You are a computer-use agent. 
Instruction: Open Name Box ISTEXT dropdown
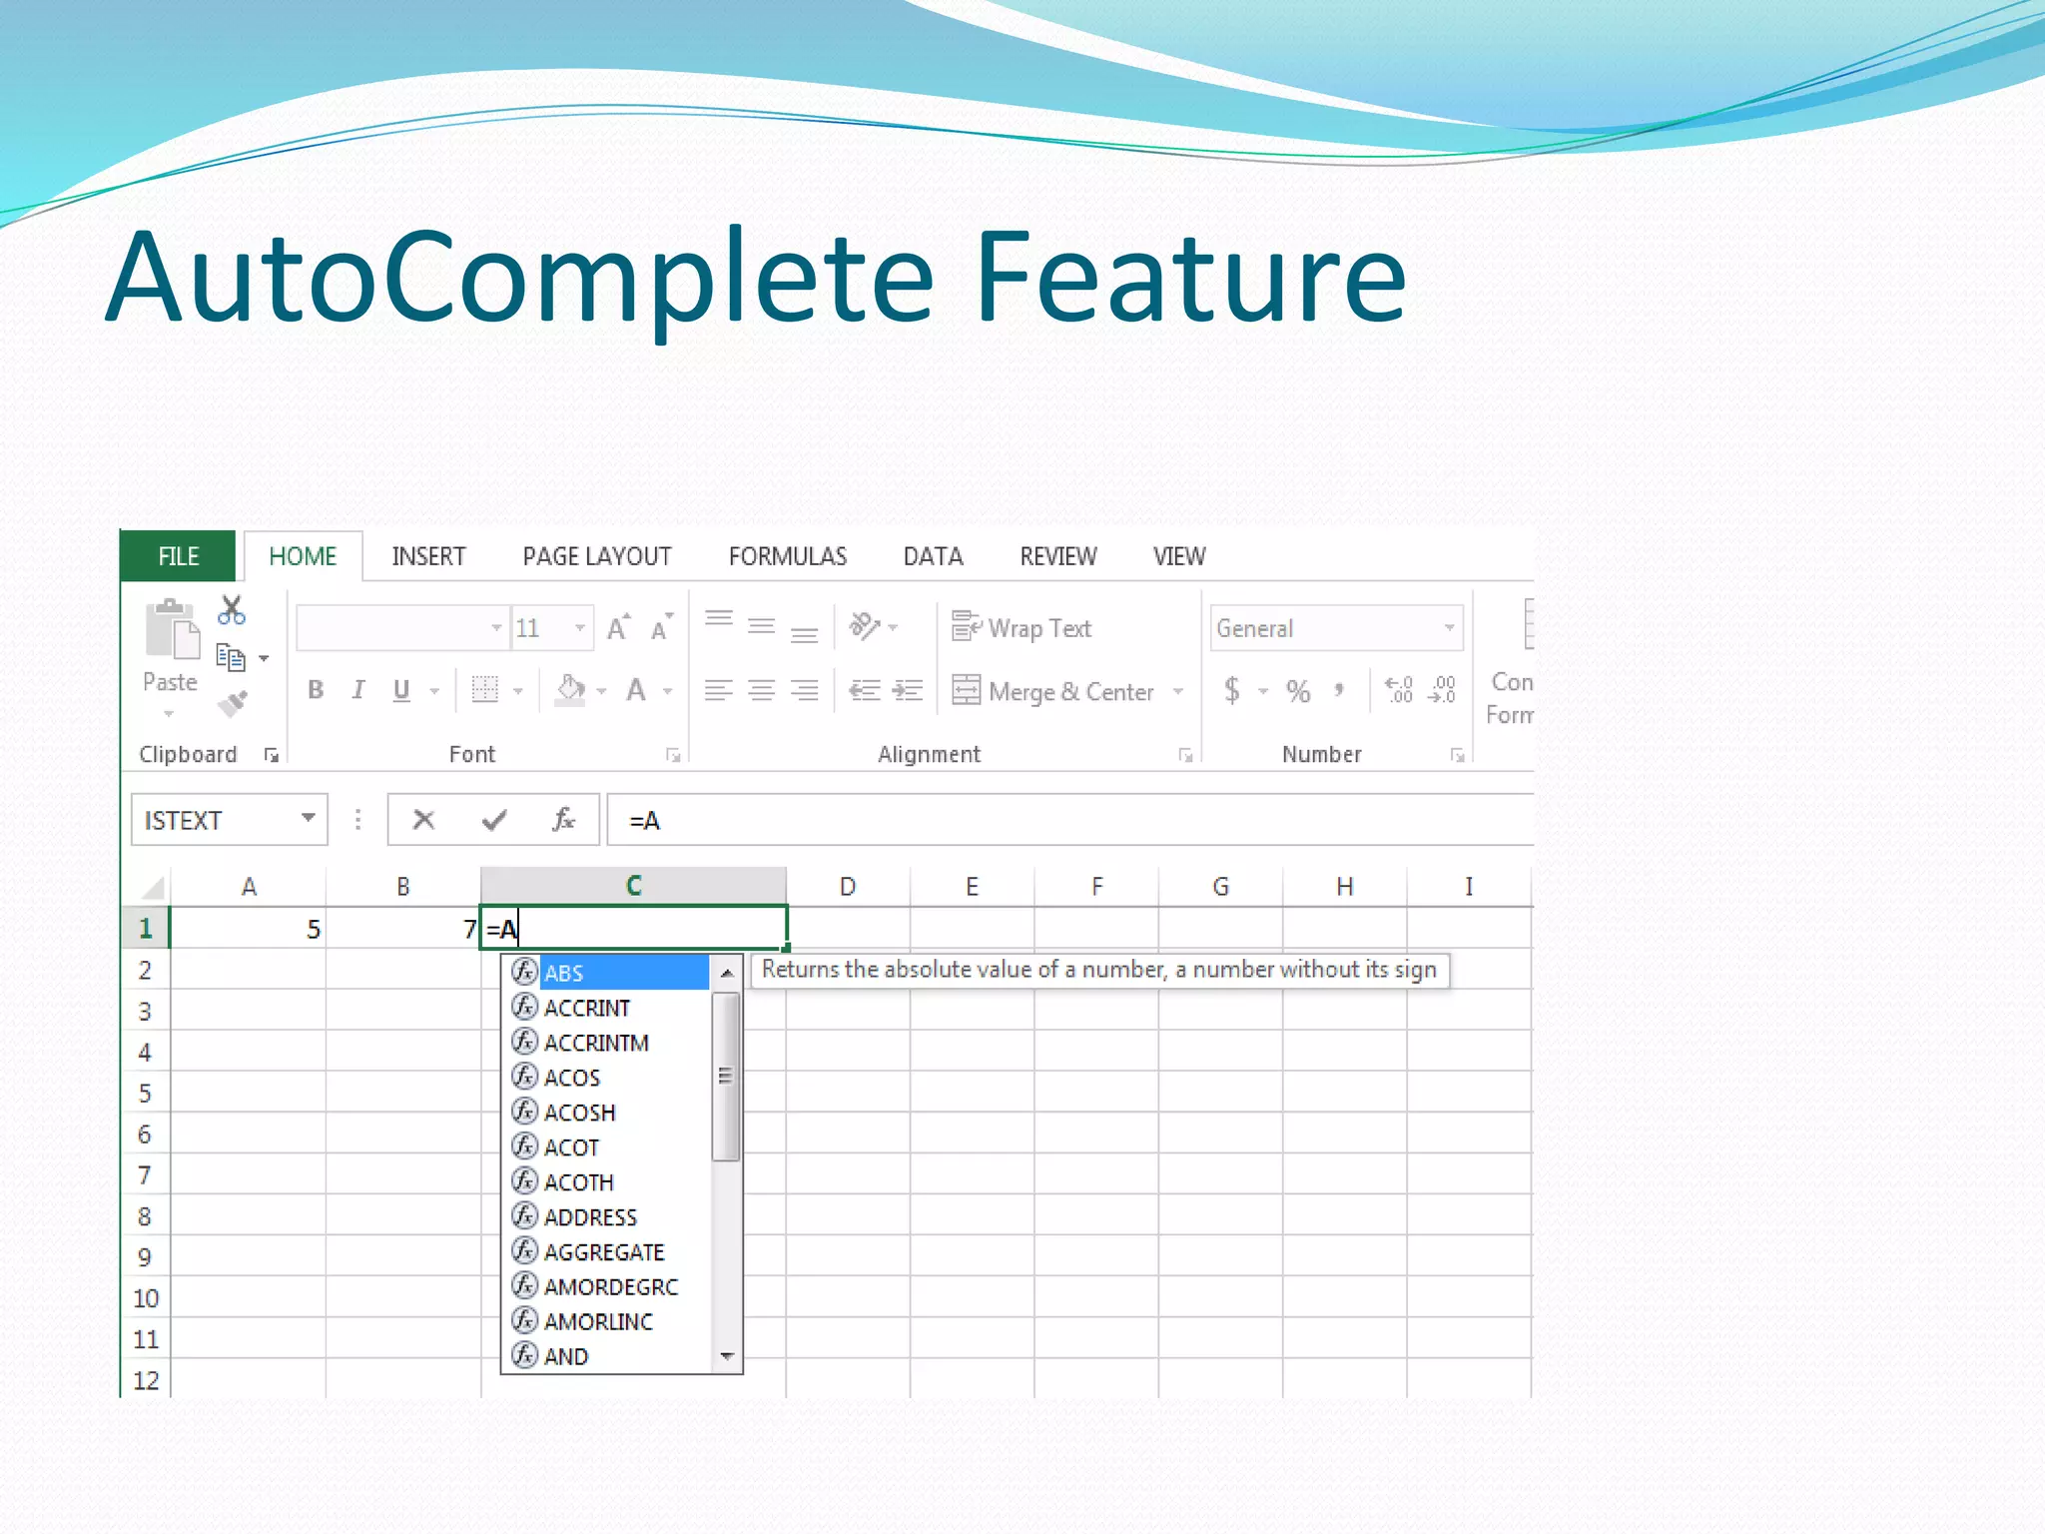coord(309,819)
